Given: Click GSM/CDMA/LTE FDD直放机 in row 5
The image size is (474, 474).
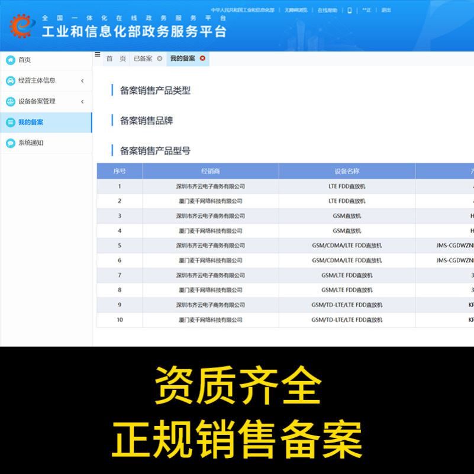Looking at the screenshot, I should coord(347,246).
